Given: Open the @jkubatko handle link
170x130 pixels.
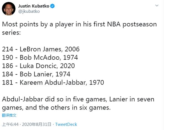Looking at the screenshot, I should 29,11.
